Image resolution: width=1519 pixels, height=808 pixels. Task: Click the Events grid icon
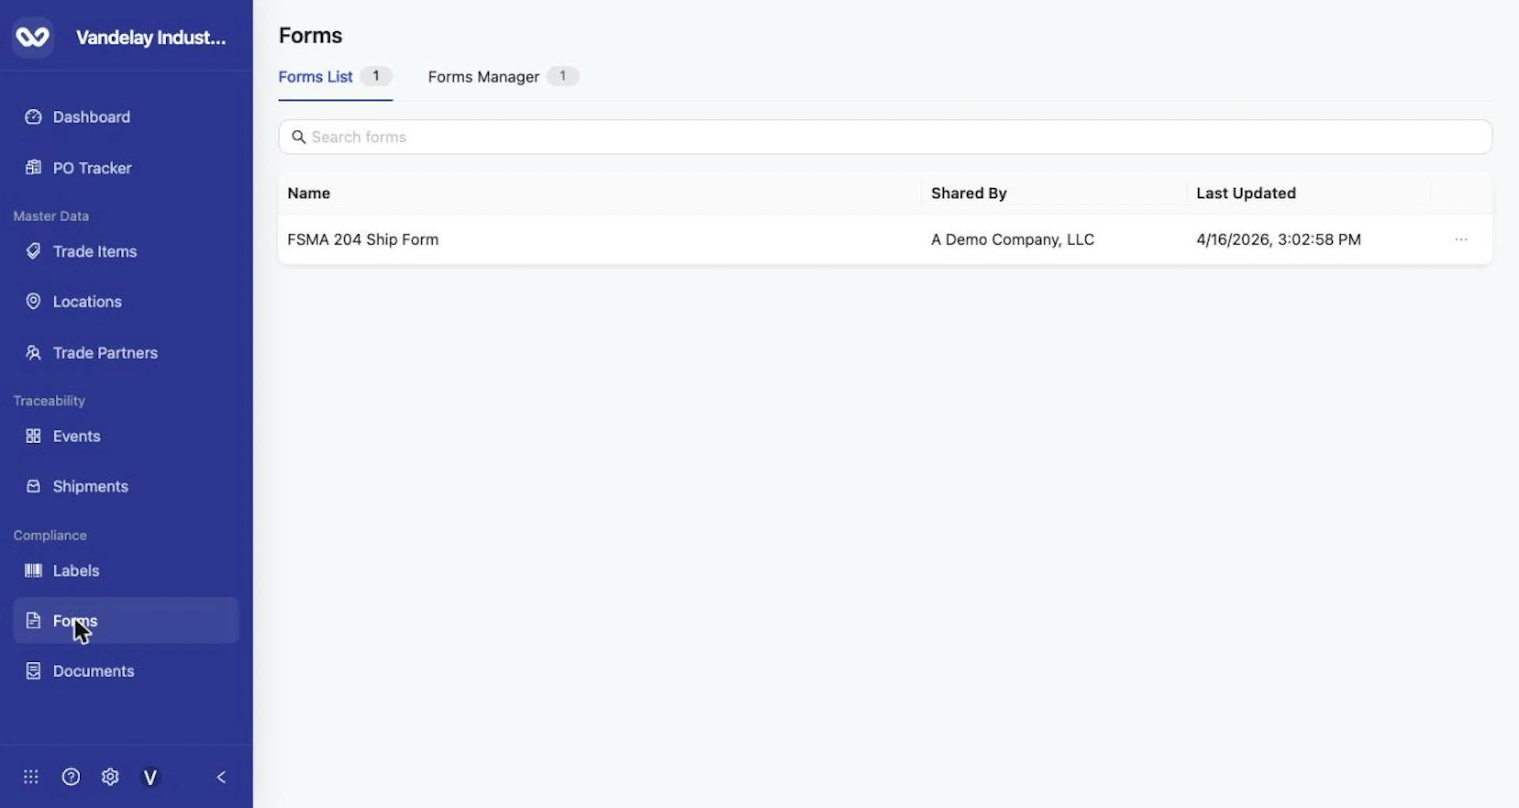click(34, 436)
